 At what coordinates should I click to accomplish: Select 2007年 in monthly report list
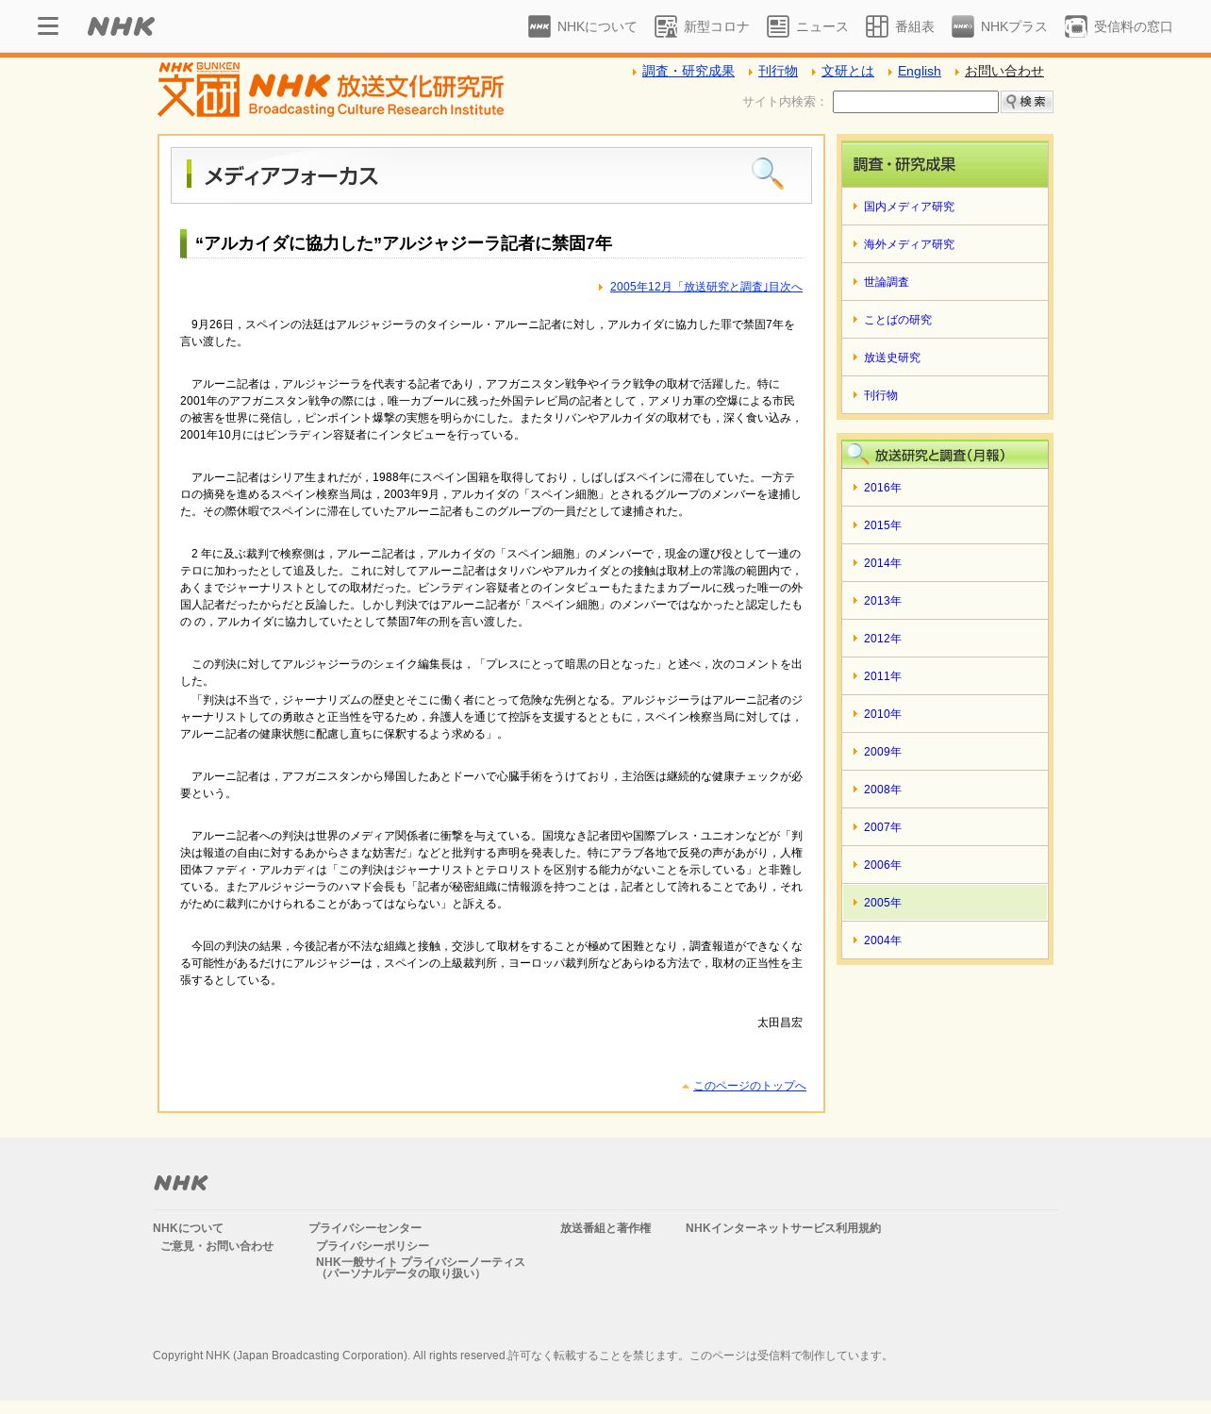pyautogui.click(x=945, y=827)
